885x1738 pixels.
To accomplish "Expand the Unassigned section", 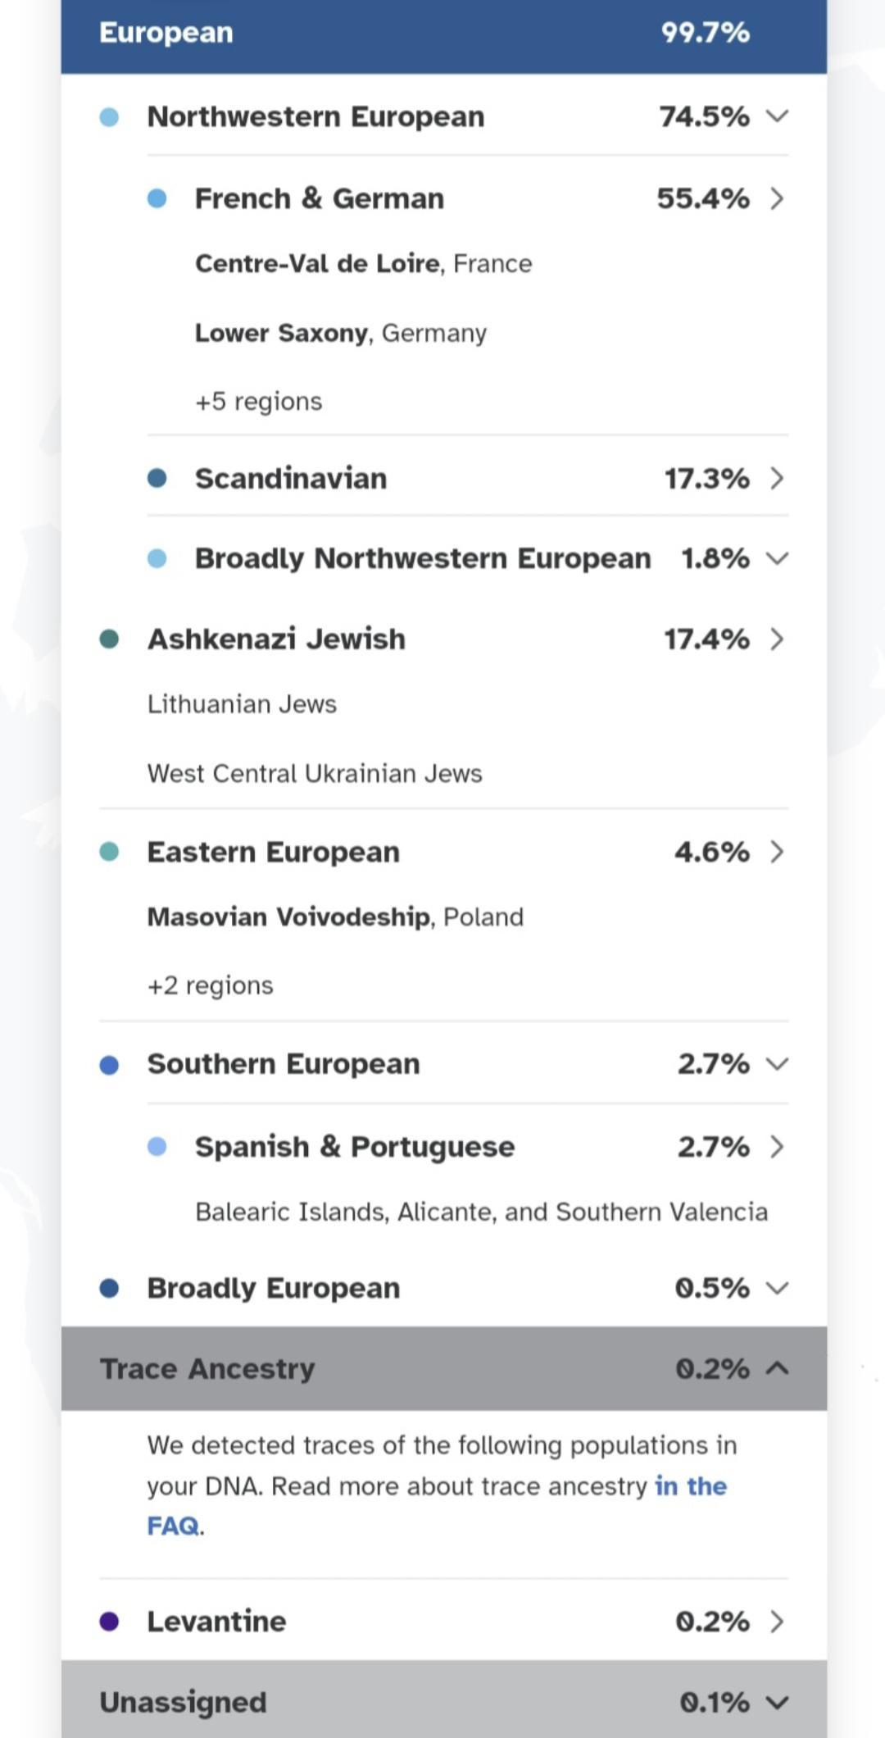I will 777,1703.
